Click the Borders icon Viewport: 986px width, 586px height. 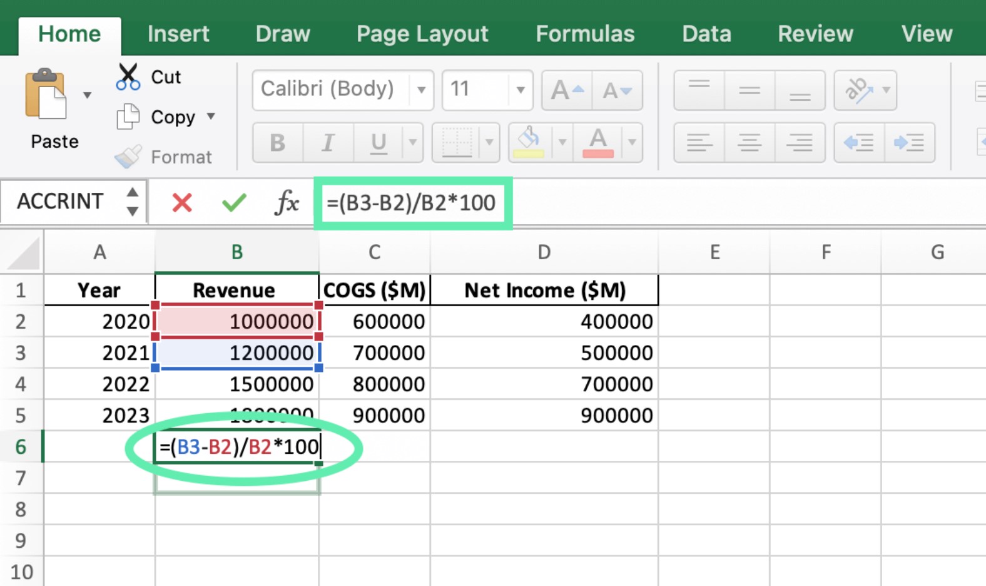tap(457, 143)
